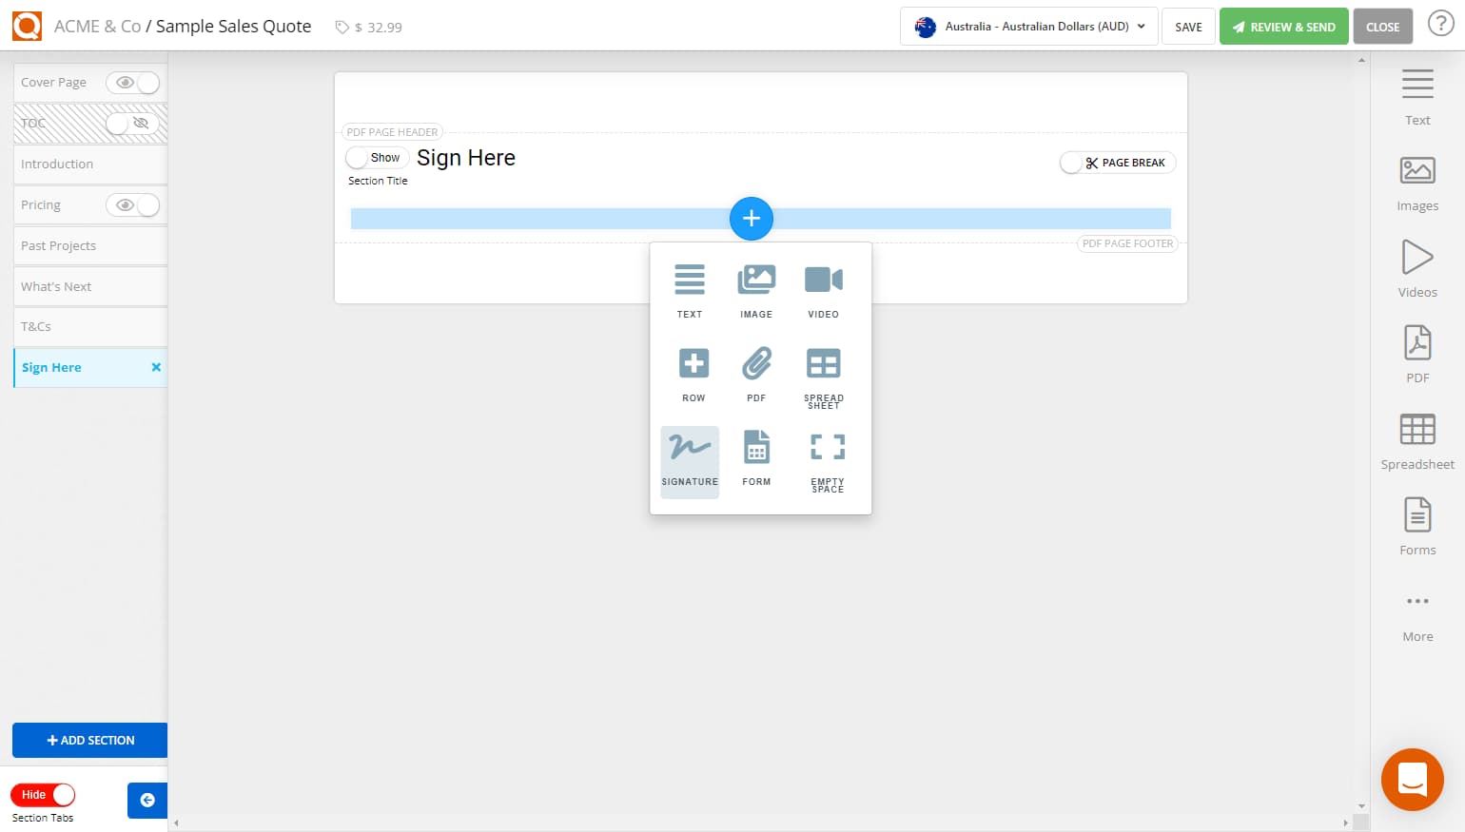Image resolution: width=1465 pixels, height=832 pixels.
Task: Open the Images panel in right sidebar
Action: (x=1416, y=181)
